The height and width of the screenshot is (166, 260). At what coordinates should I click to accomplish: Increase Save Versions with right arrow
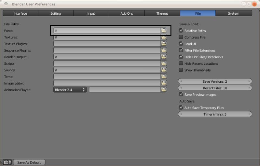[x=249, y=81]
